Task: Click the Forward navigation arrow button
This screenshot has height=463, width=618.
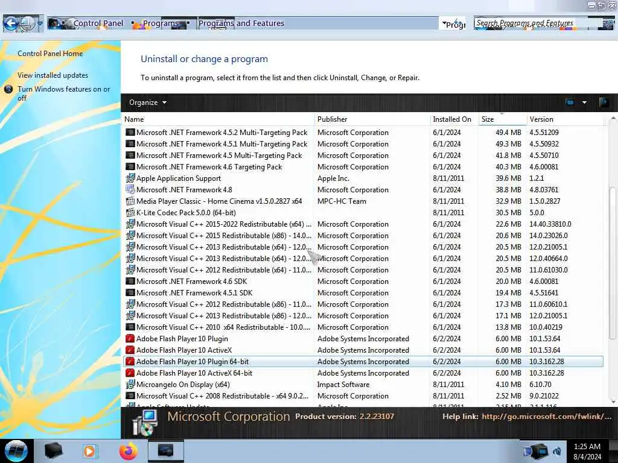Action: (27, 24)
